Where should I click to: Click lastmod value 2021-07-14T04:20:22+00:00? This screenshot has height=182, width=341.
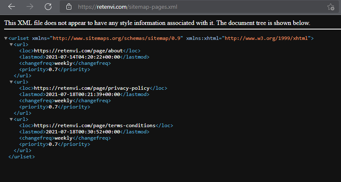[83, 57]
